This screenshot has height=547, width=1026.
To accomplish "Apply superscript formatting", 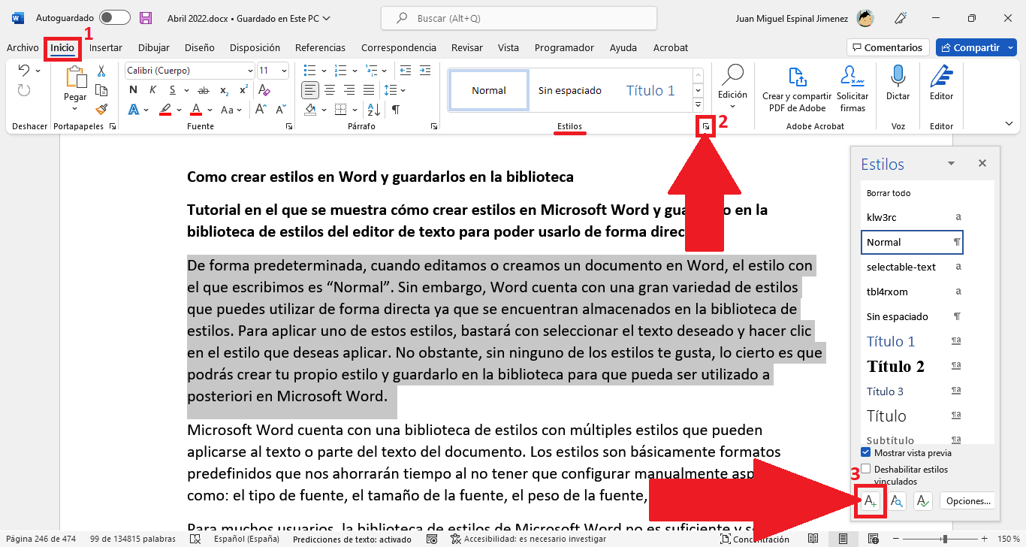I will (243, 90).
